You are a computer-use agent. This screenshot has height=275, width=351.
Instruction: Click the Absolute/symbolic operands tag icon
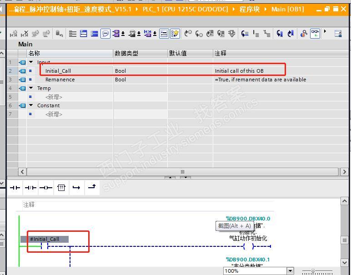click(116, 34)
